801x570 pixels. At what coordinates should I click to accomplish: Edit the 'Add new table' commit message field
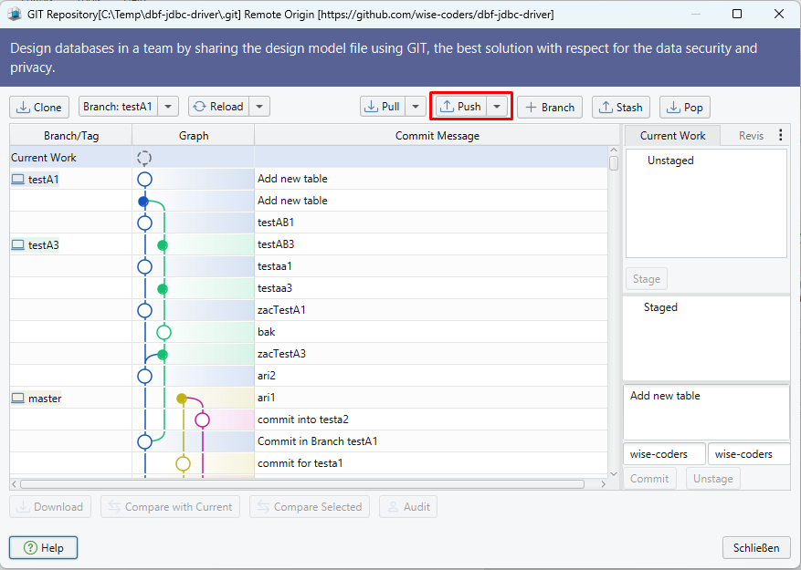coord(707,413)
